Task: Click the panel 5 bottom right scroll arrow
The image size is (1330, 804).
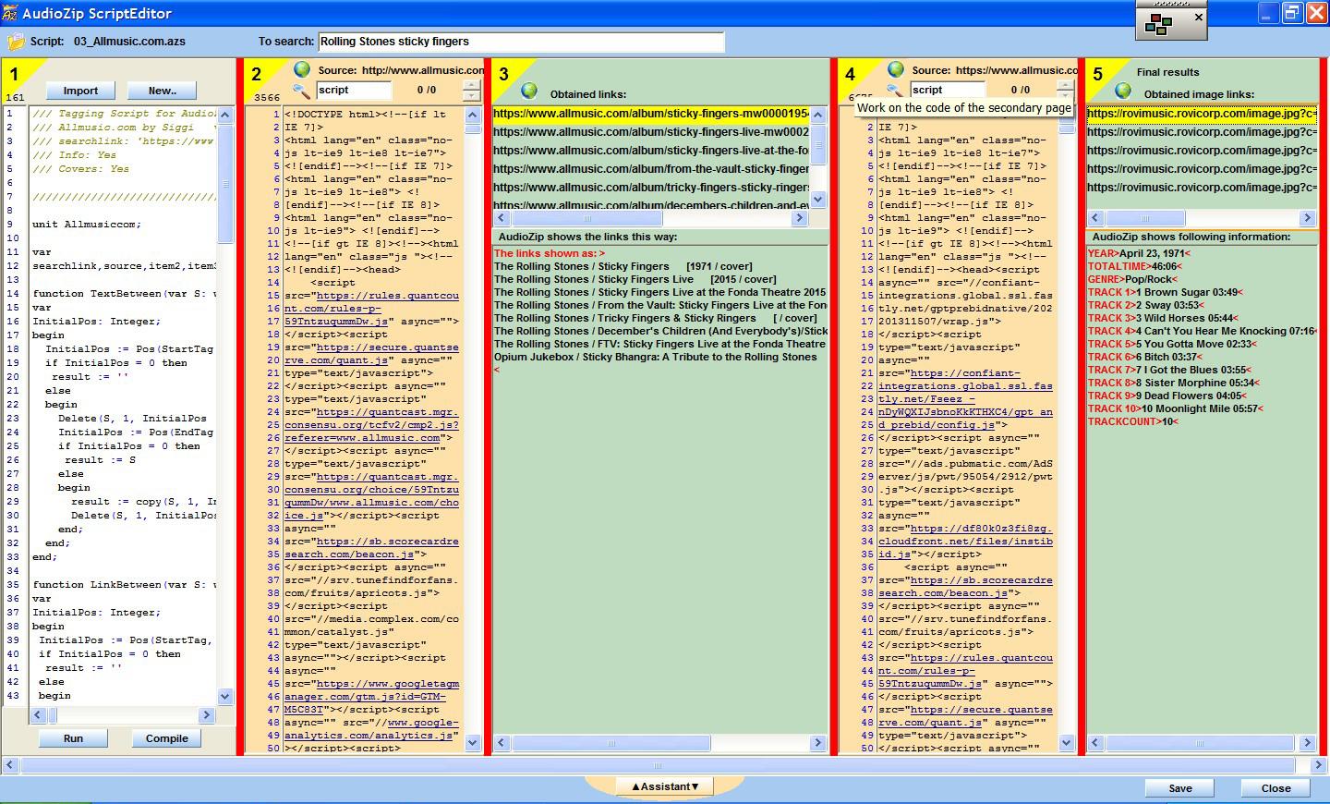Action: (x=1307, y=743)
